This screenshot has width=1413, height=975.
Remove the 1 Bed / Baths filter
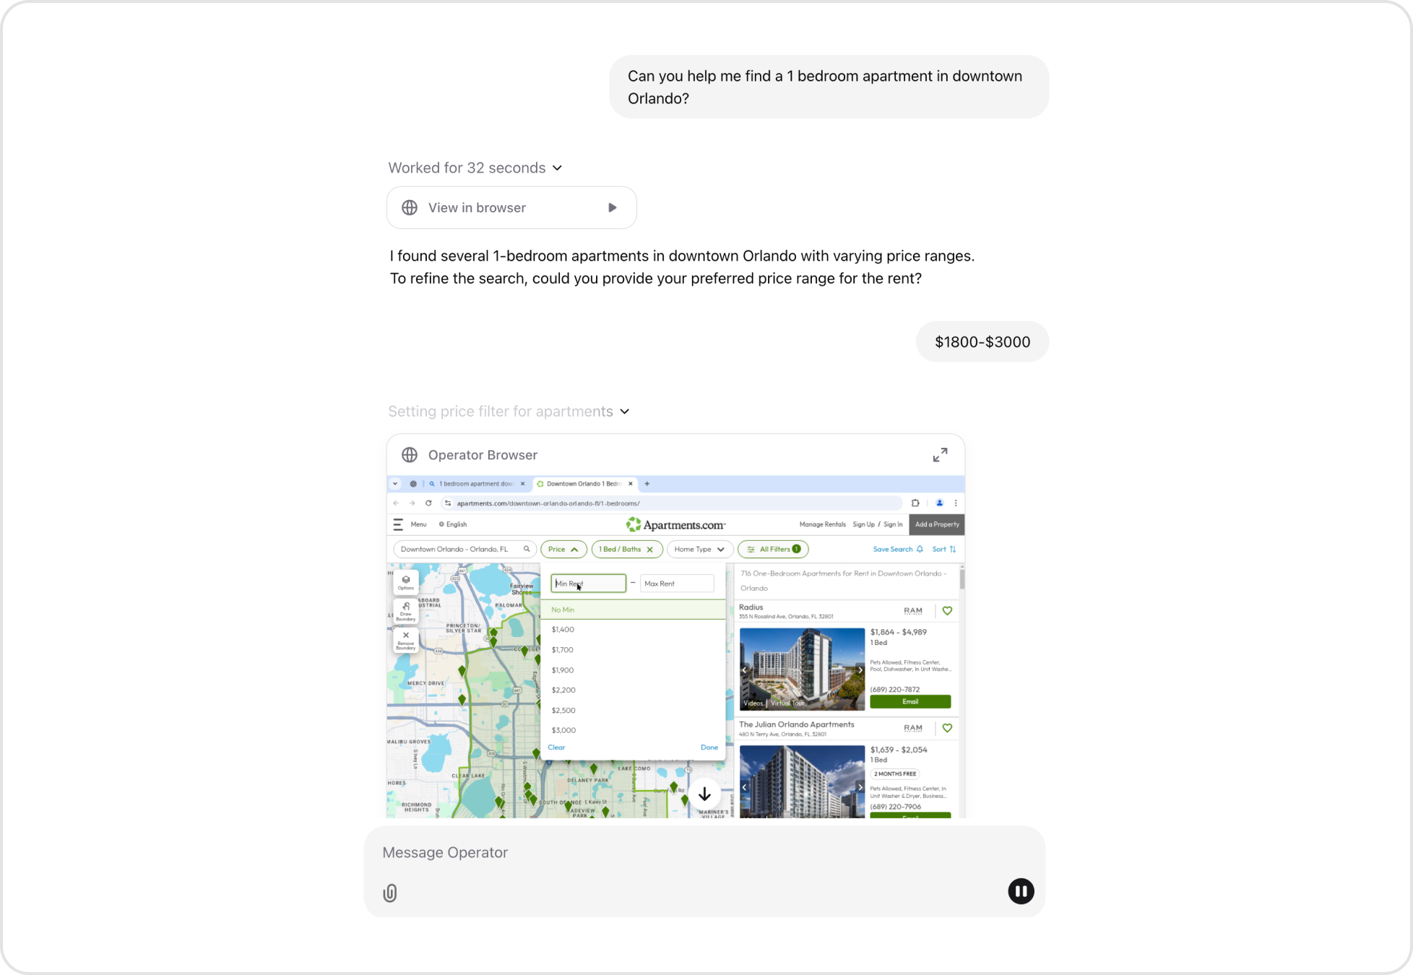(650, 550)
